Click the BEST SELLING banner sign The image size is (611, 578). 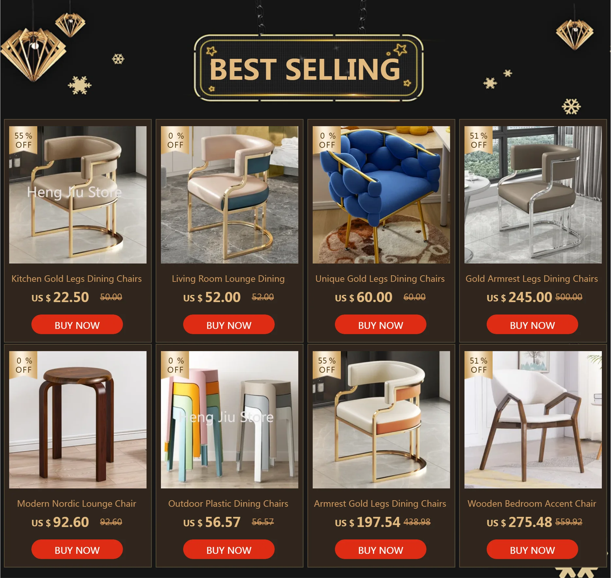[x=308, y=68]
